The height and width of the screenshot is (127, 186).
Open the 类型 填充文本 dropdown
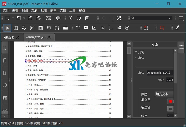point(164,94)
